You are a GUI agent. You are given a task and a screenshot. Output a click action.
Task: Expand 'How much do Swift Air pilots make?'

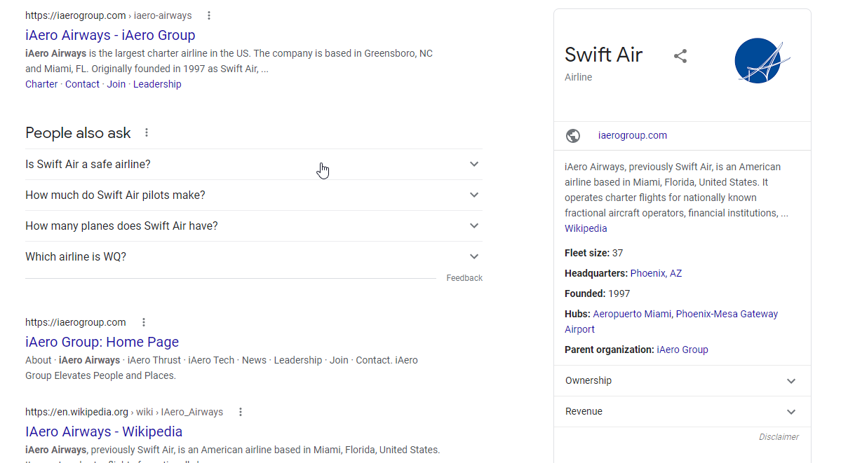253,195
